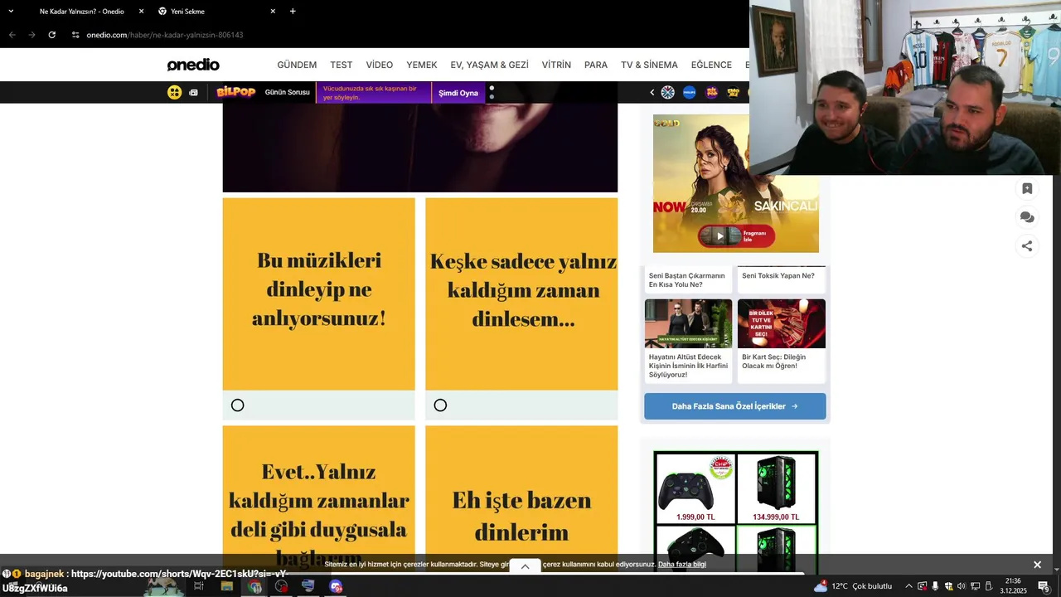Open File Explorer on taskbar
Screen dimensions: 1061x597
[226, 586]
